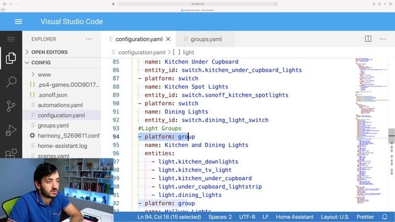This screenshot has height=222, width=395.
Task: Open .ps4-games.00D9D17 file
Action: click(x=69, y=85)
